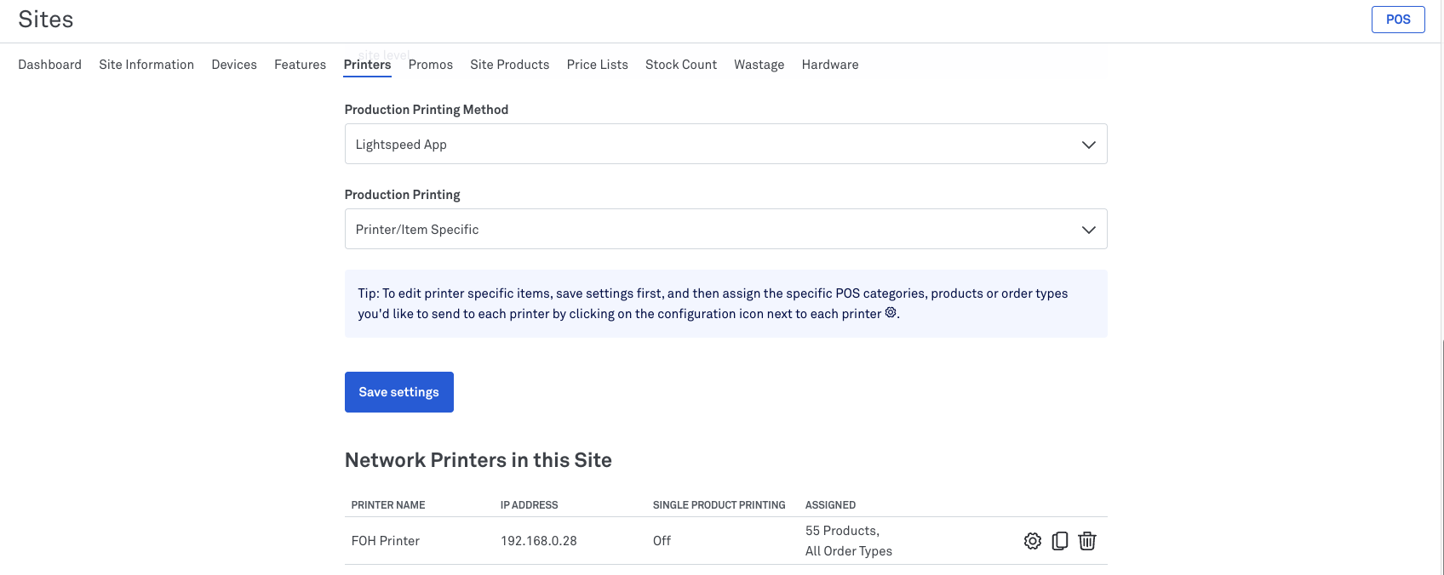Click the All Order Types text

click(x=849, y=551)
